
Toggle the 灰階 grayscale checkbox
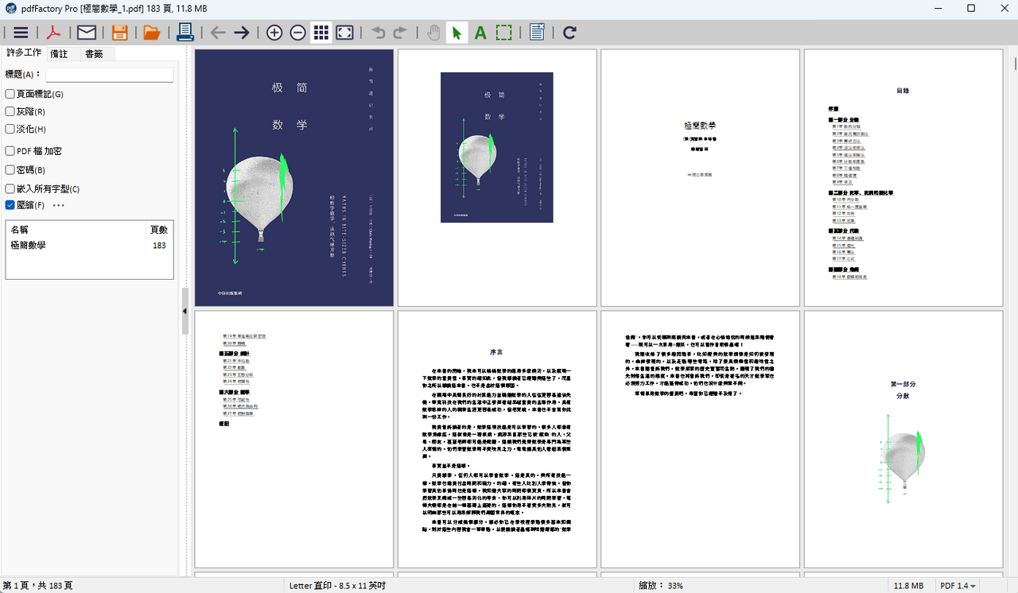click(x=10, y=111)
